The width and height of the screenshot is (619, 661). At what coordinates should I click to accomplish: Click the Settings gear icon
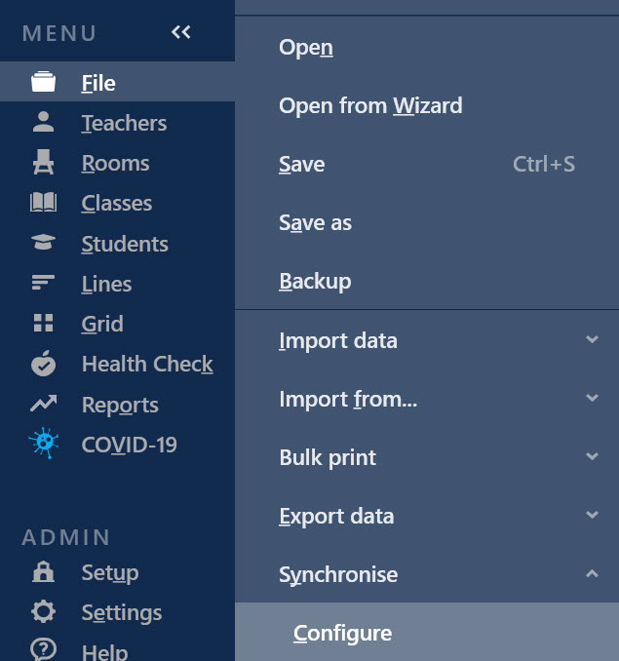pos(43,611)
